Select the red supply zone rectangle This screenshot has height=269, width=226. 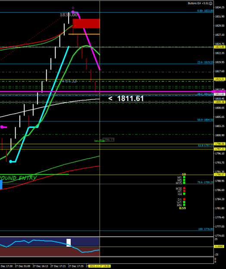86,24
